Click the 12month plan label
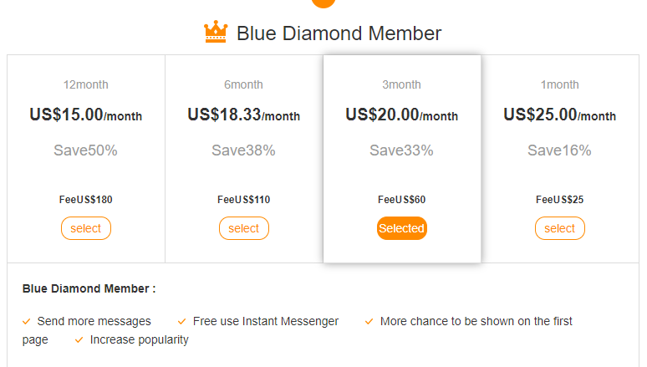 [86, 84]
